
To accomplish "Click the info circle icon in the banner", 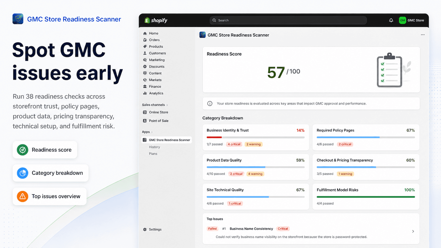I will (210, 104).
